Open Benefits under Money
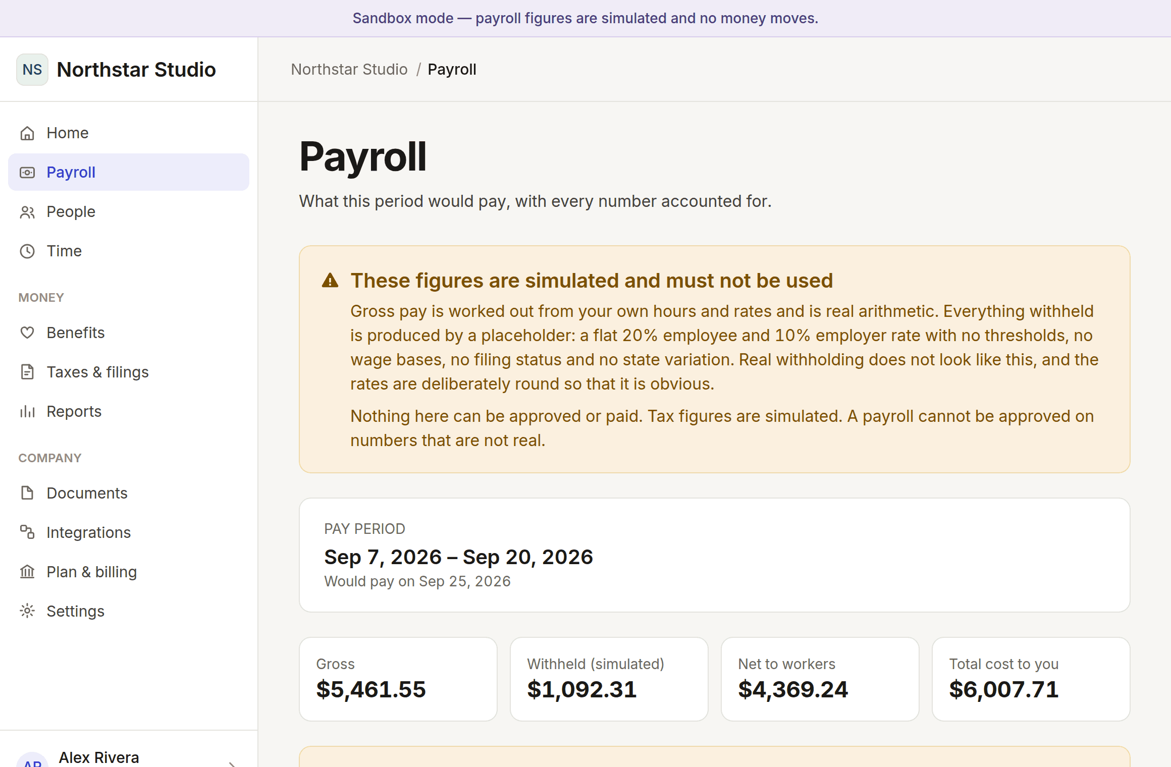Screen dimensions: 1171x767 [x=129, y=333]
